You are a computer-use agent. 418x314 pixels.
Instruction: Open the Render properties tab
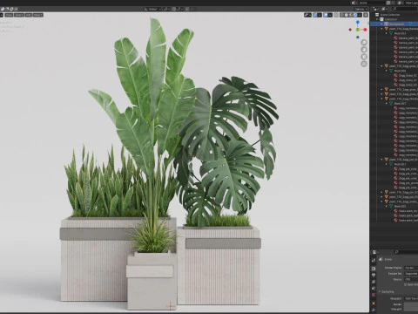click(x=374, y=269)
